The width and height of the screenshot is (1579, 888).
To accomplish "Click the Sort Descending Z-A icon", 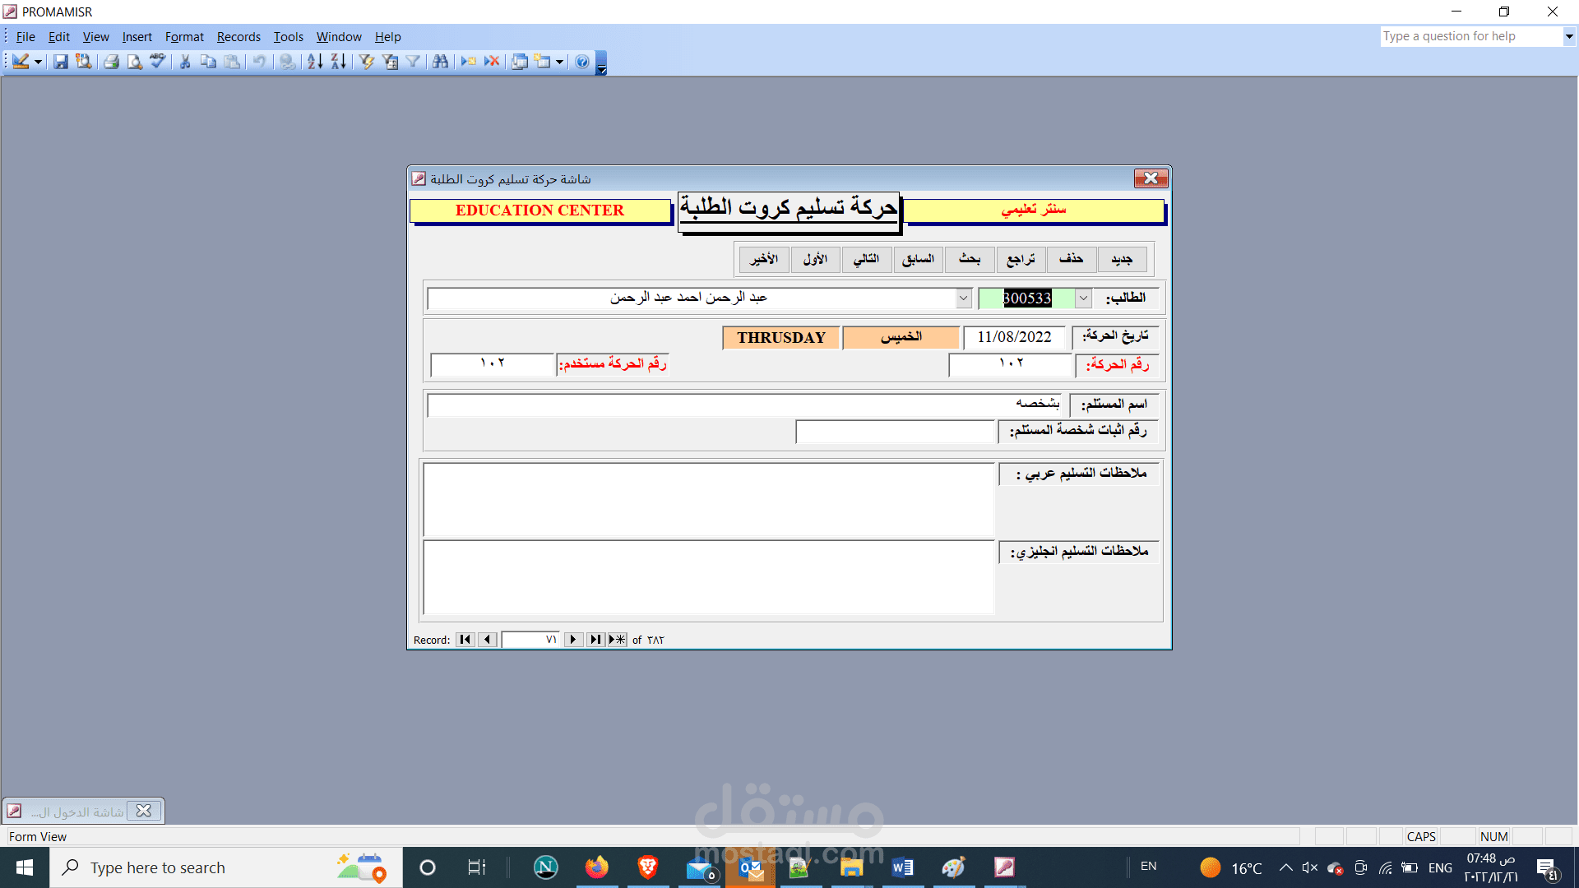I will click(x=338, y=62).
